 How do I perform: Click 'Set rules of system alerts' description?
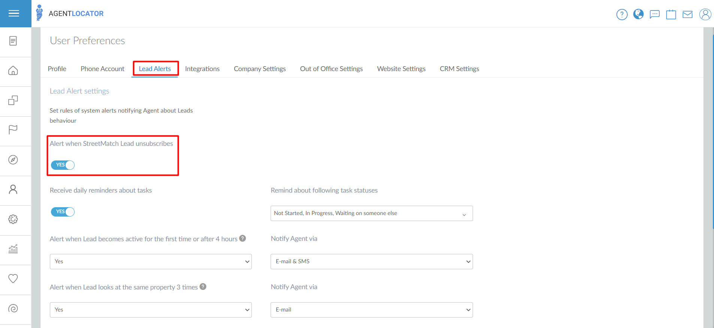121,116
